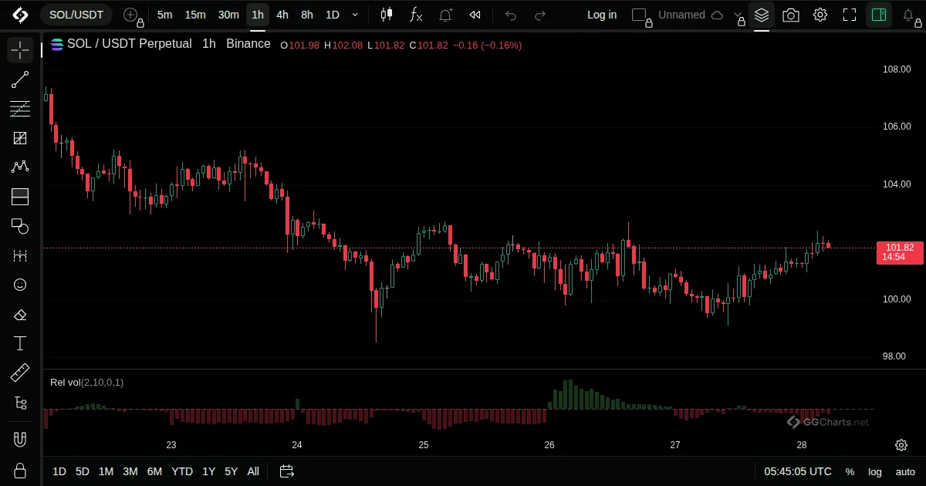The image size is (926, 486).
Task: Switch to the 5m timeframe
Action: point(164,15)
